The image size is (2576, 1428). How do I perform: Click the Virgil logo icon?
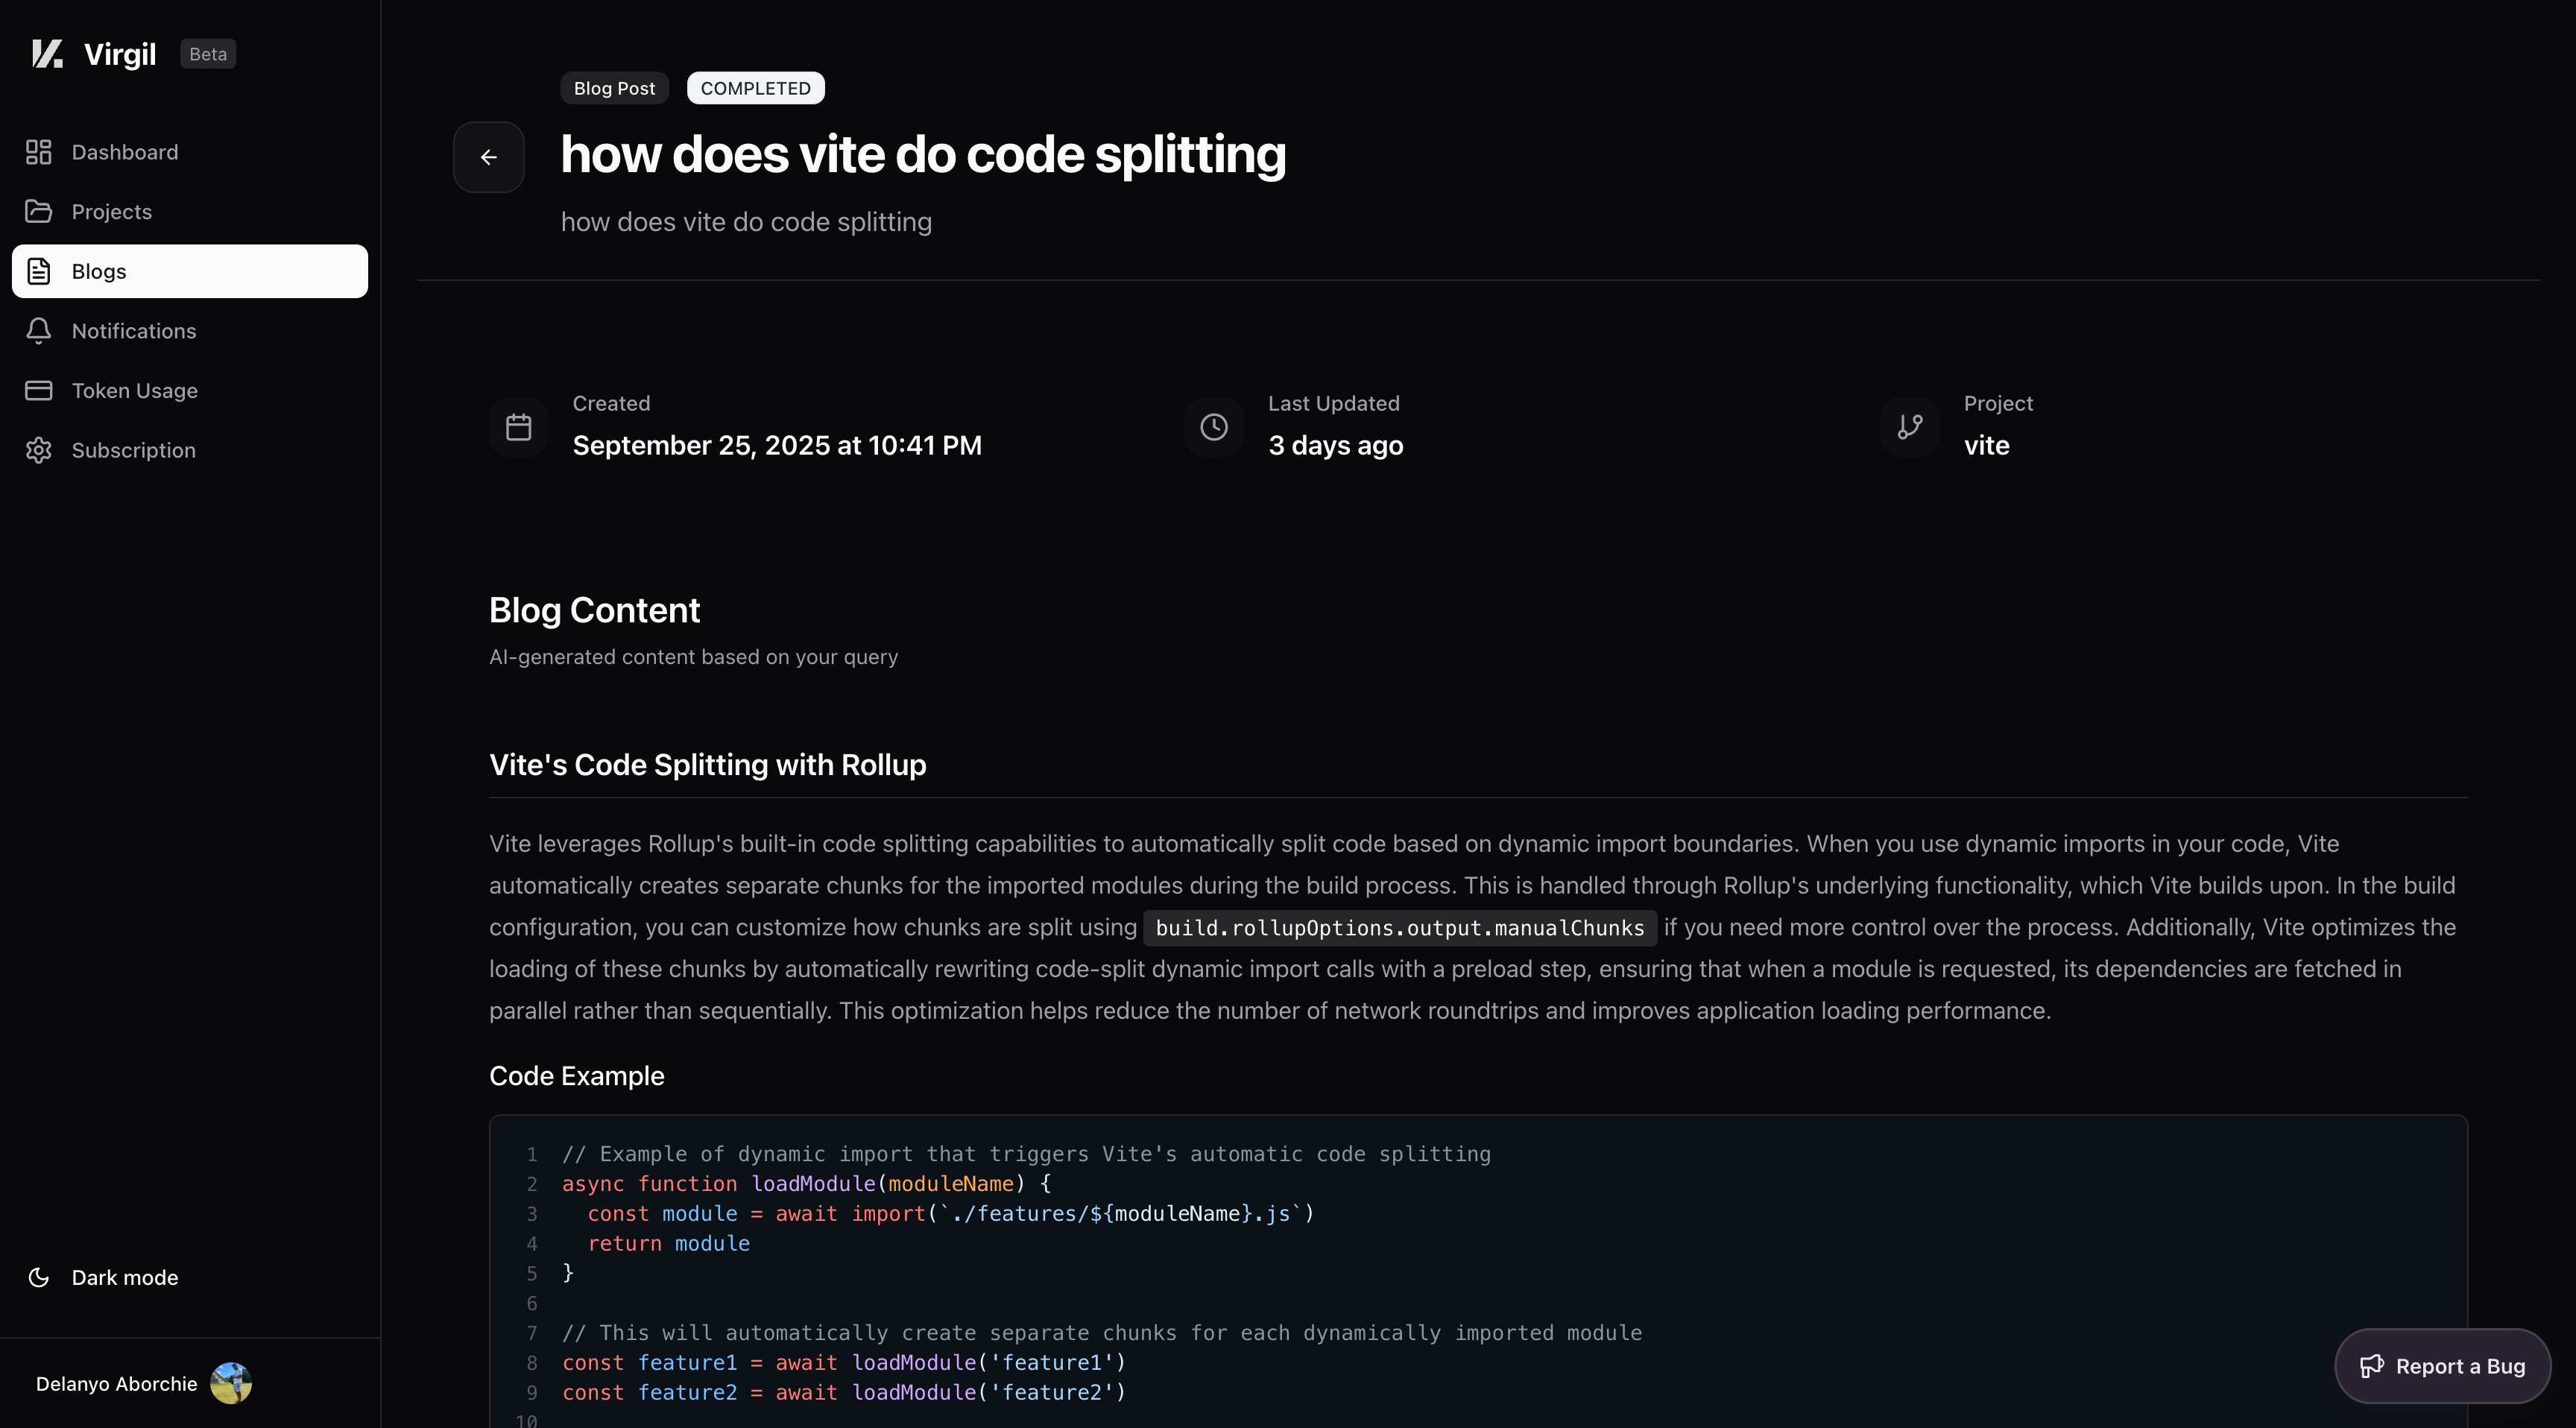tap(47, 54)
